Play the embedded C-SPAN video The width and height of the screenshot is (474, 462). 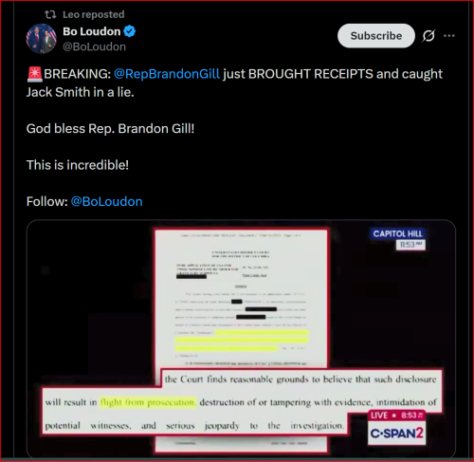coord(241,339)
